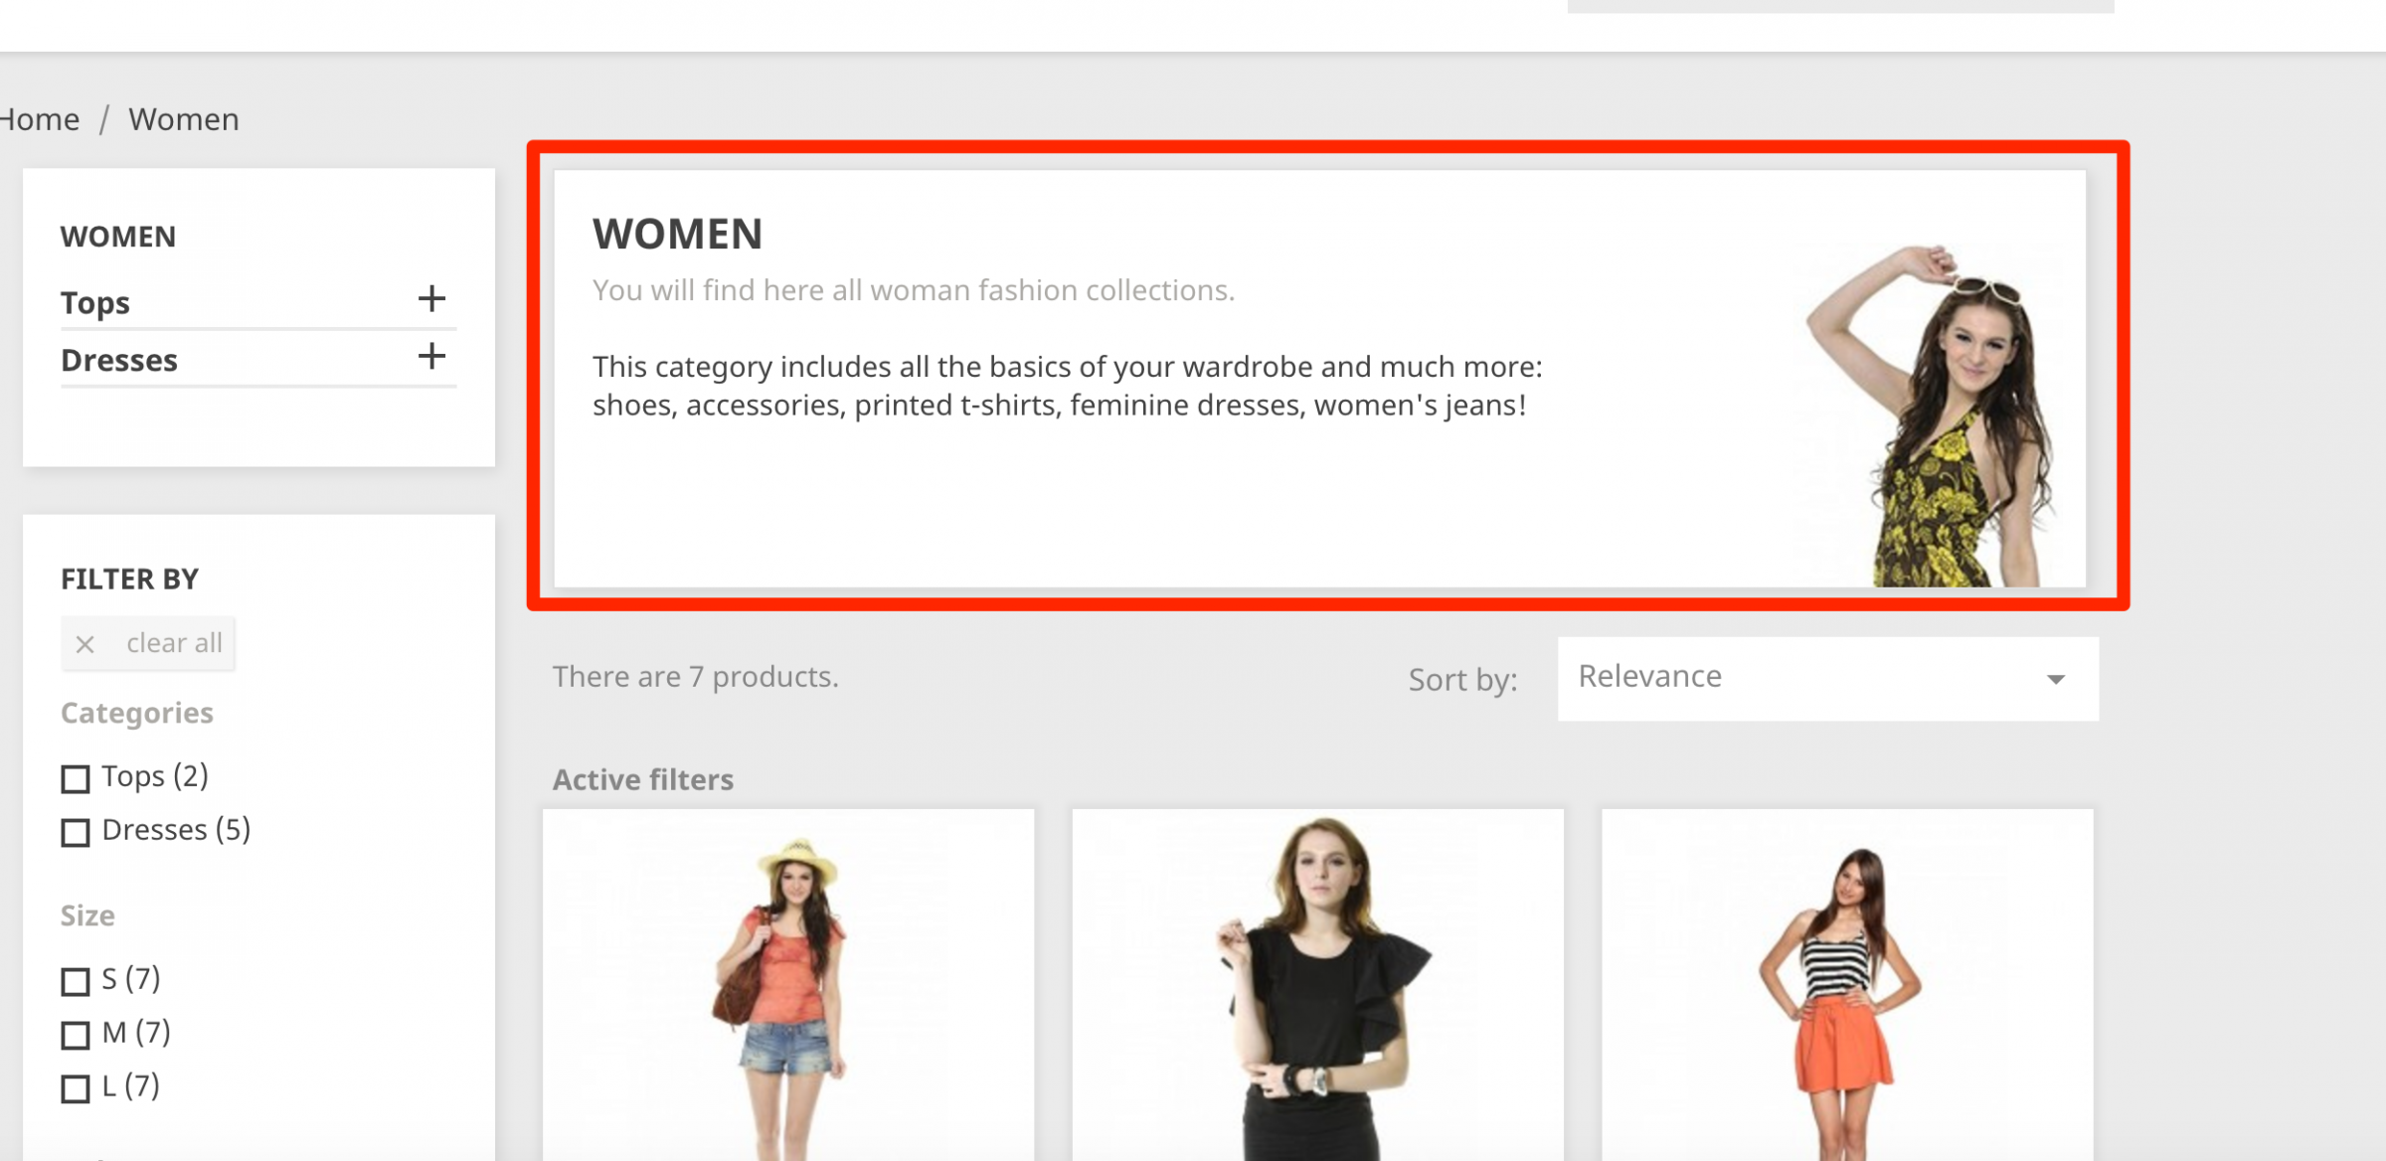Viewport: 2386px width, 1161px height.
Task: Open the Dresses subcategory link
Action: point(119,360)
